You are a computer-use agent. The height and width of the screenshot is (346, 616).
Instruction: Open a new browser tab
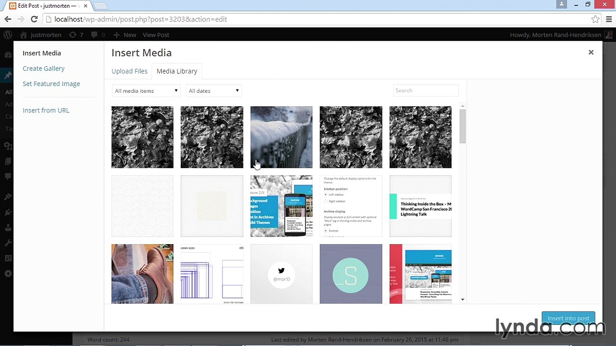[100, 6]
